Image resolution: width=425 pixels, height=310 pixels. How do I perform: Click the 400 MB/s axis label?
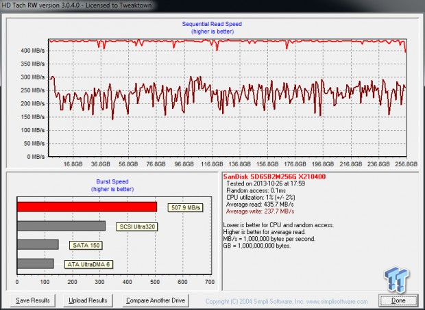tap(32, 51)
